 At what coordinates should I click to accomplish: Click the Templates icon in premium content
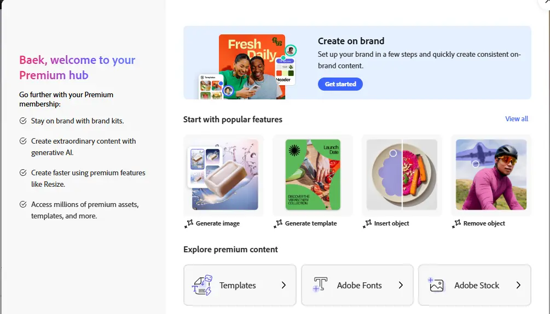(x=202, y=285)
